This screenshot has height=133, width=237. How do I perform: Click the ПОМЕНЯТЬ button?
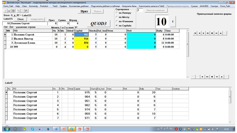(37, 19)
